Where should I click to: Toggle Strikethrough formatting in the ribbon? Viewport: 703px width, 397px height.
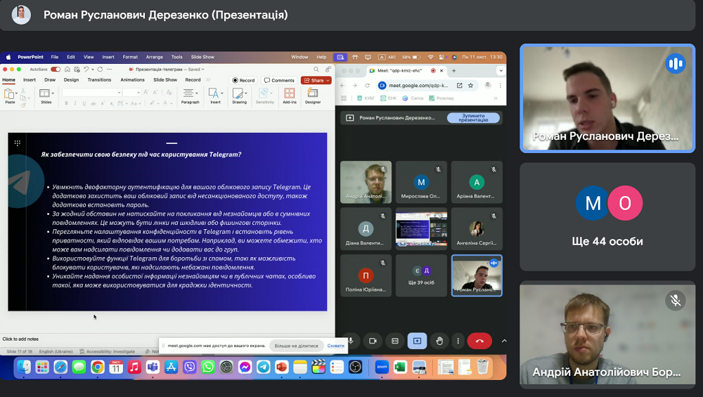click(93, 103)
